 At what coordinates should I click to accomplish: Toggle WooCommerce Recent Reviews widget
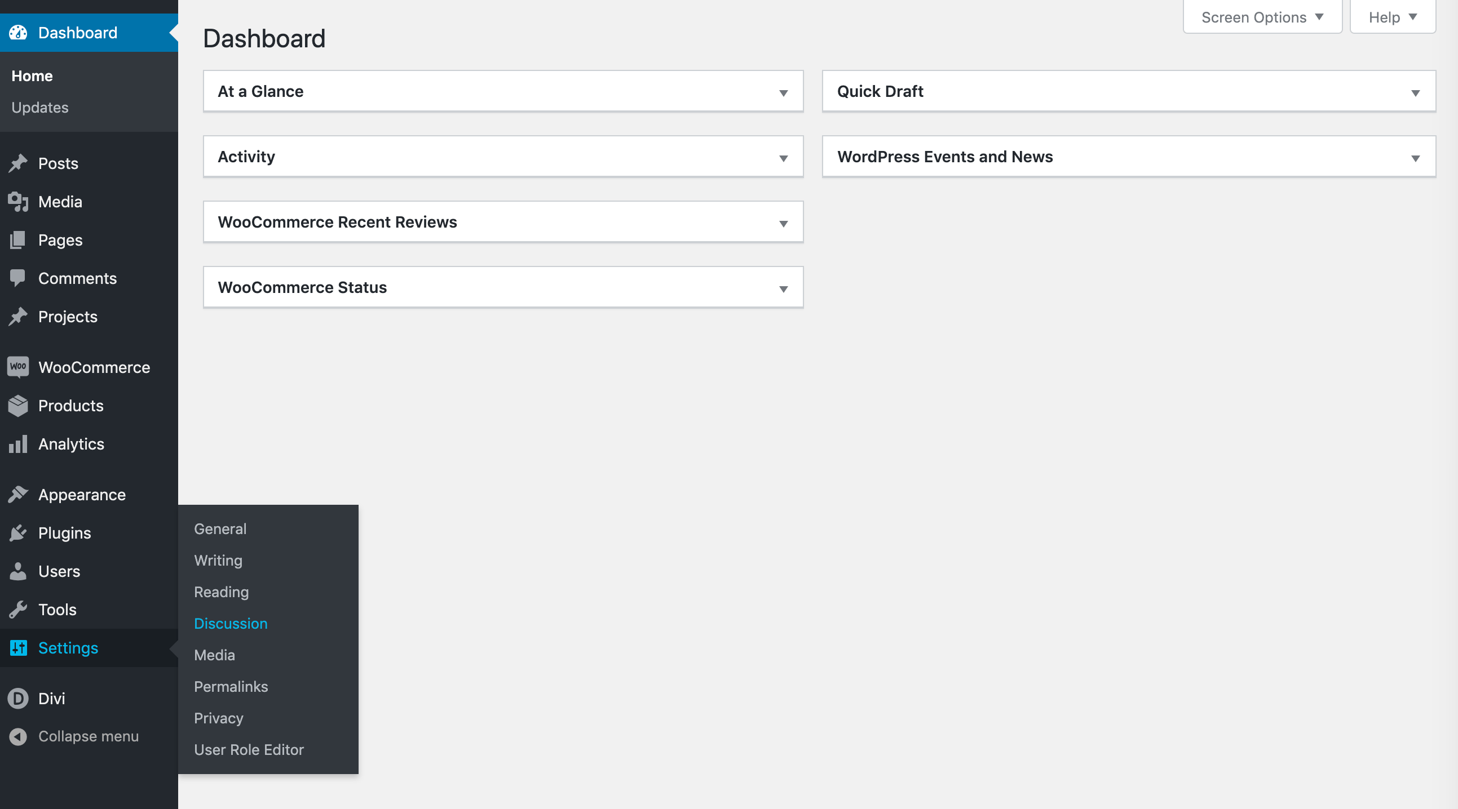click(x=785, y=222)
